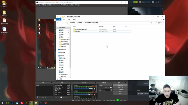Open Controls panel dock dropdown arrow

click(x=126, y=83)
